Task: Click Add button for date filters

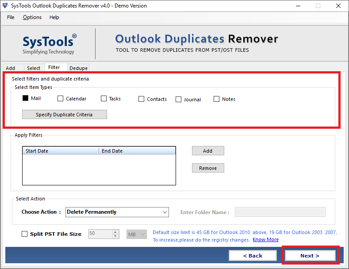Action: coord(208,151)
